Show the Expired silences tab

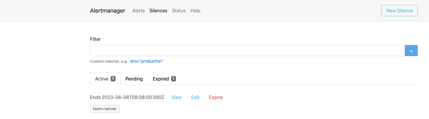coord(161,79)
